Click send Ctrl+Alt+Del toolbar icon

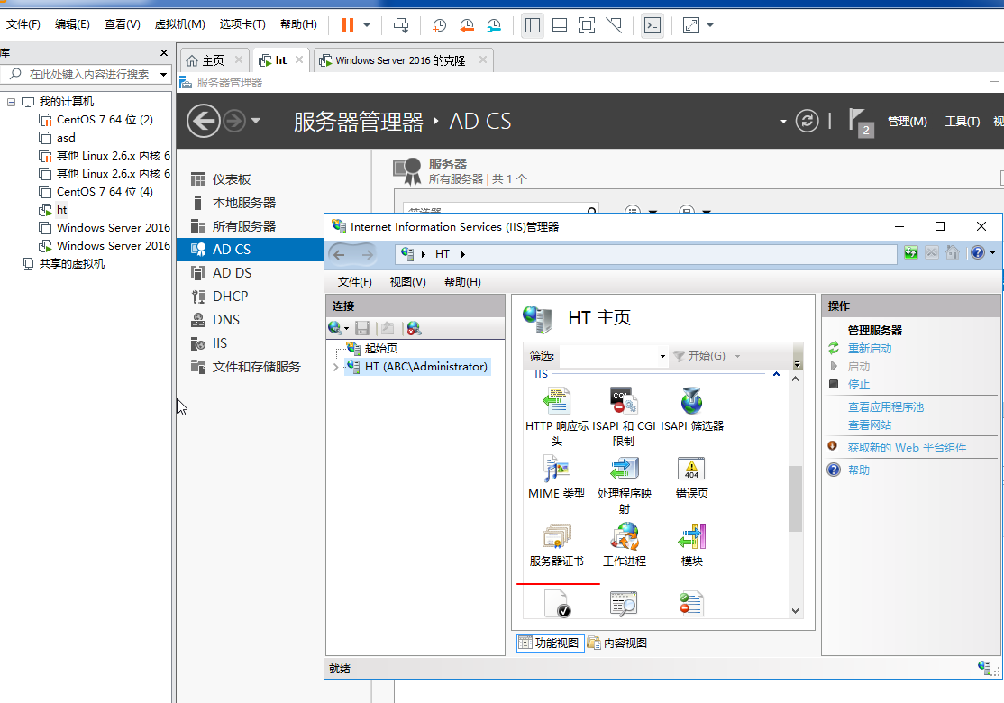401,25
